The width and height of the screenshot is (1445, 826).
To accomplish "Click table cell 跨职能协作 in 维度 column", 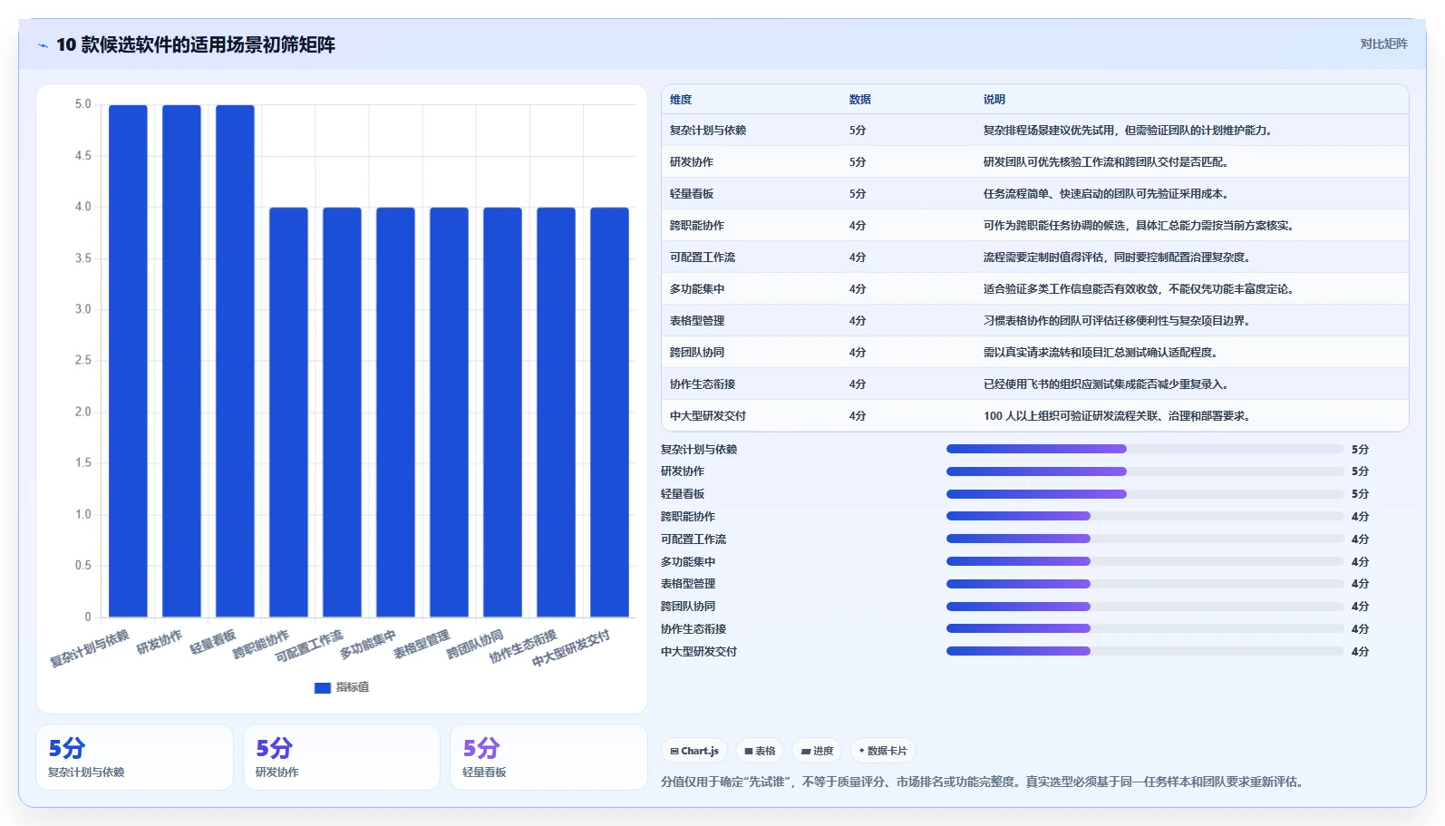I will click(697, 226).
